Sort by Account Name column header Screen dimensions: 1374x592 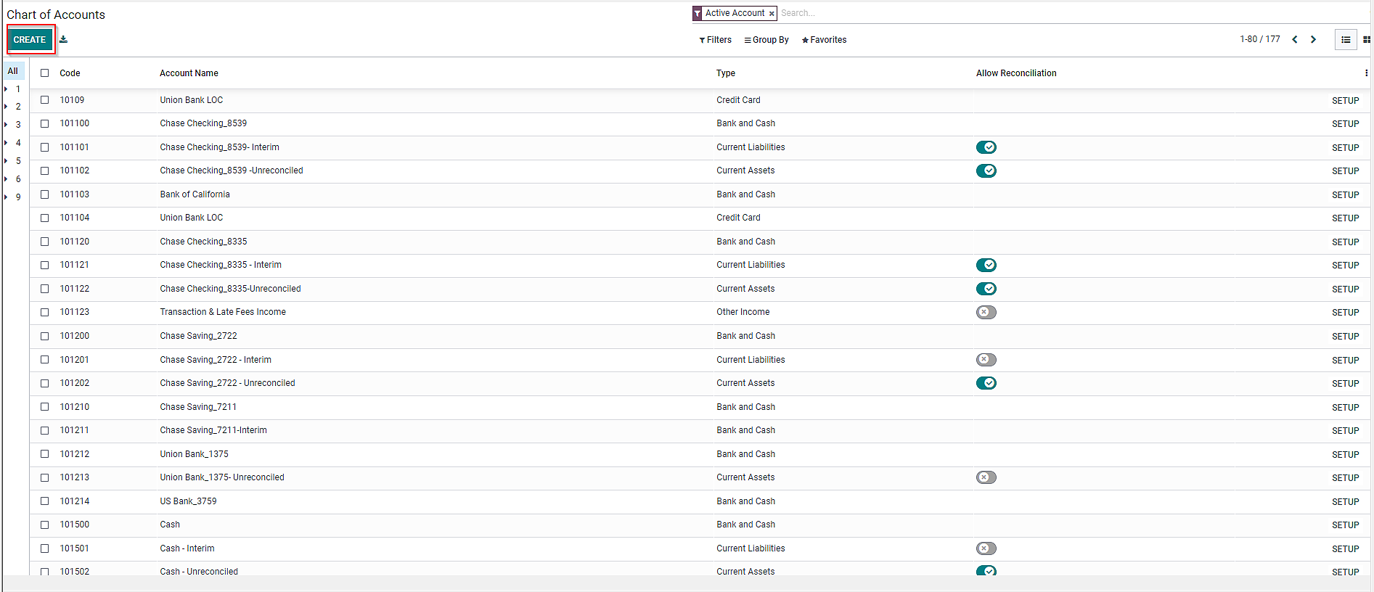click(189, 73)
